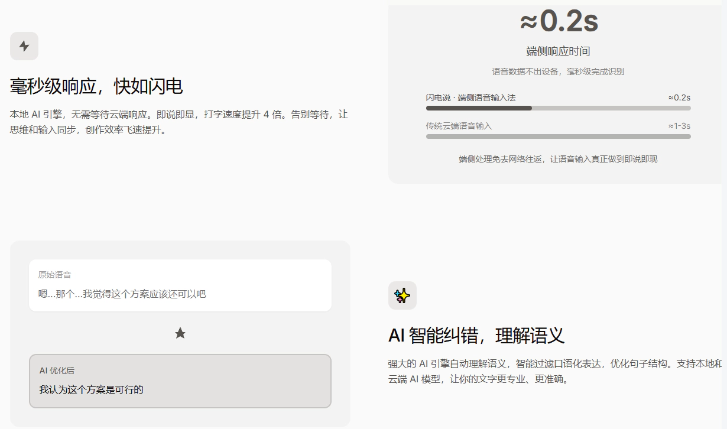Click the subtitle 语音数据不出设备，毫秒级完成识别
The image size is (727, 429).
[x=558, y=71]
